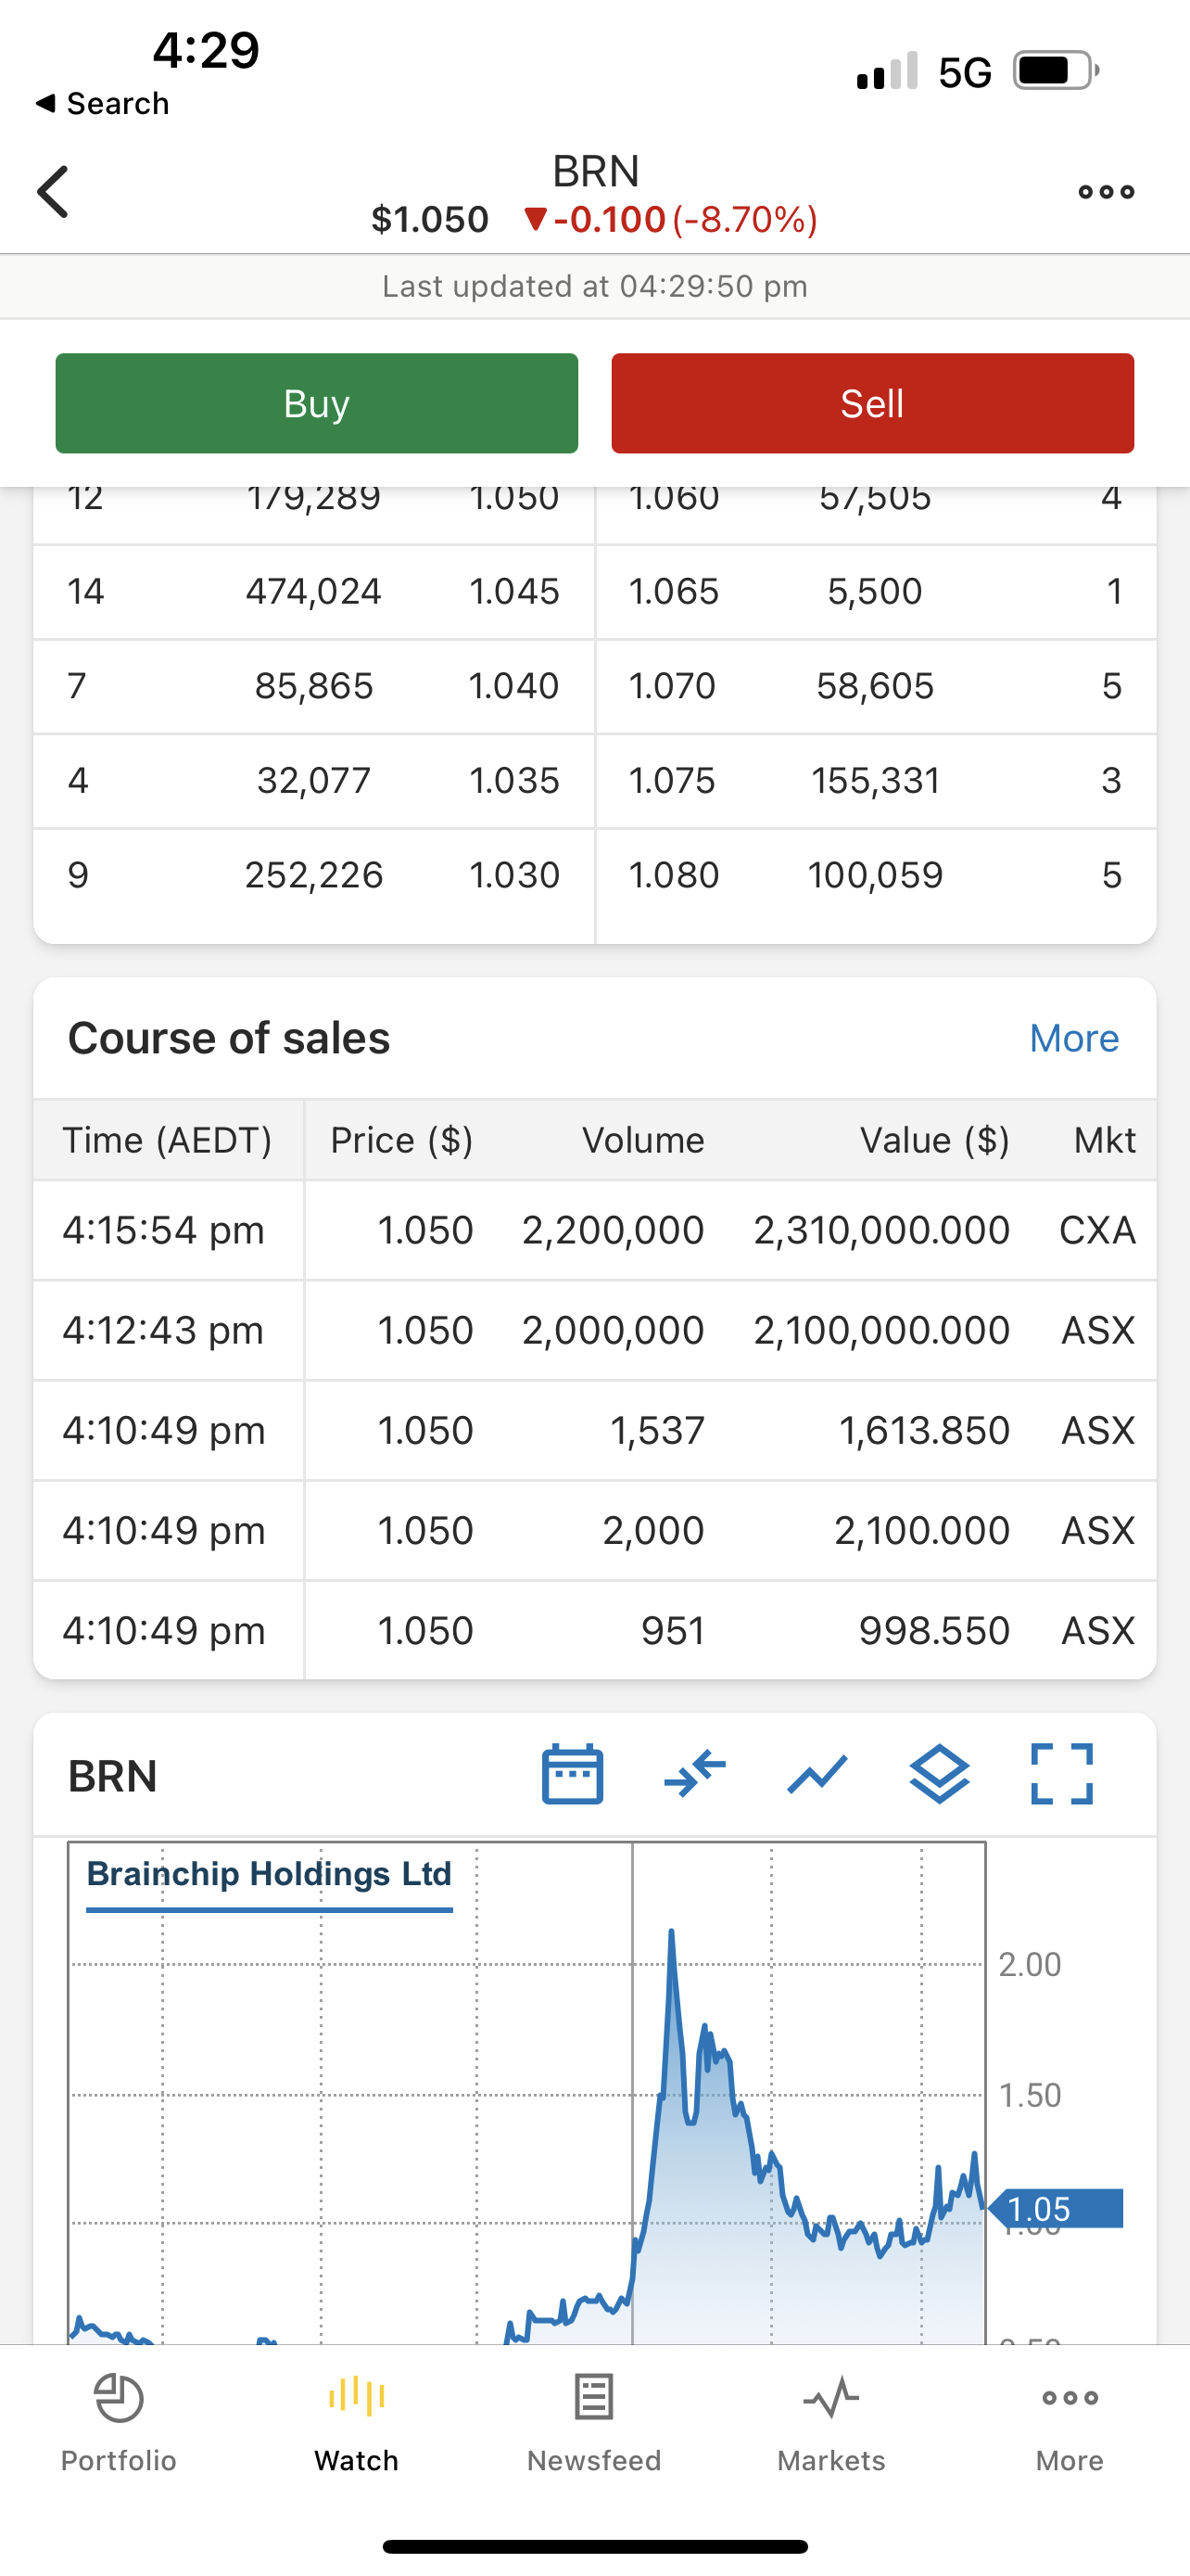The height and width of the screenshot is (2576, 1190).
Task: Return to Search via status bar link
Action: [102, 103]
